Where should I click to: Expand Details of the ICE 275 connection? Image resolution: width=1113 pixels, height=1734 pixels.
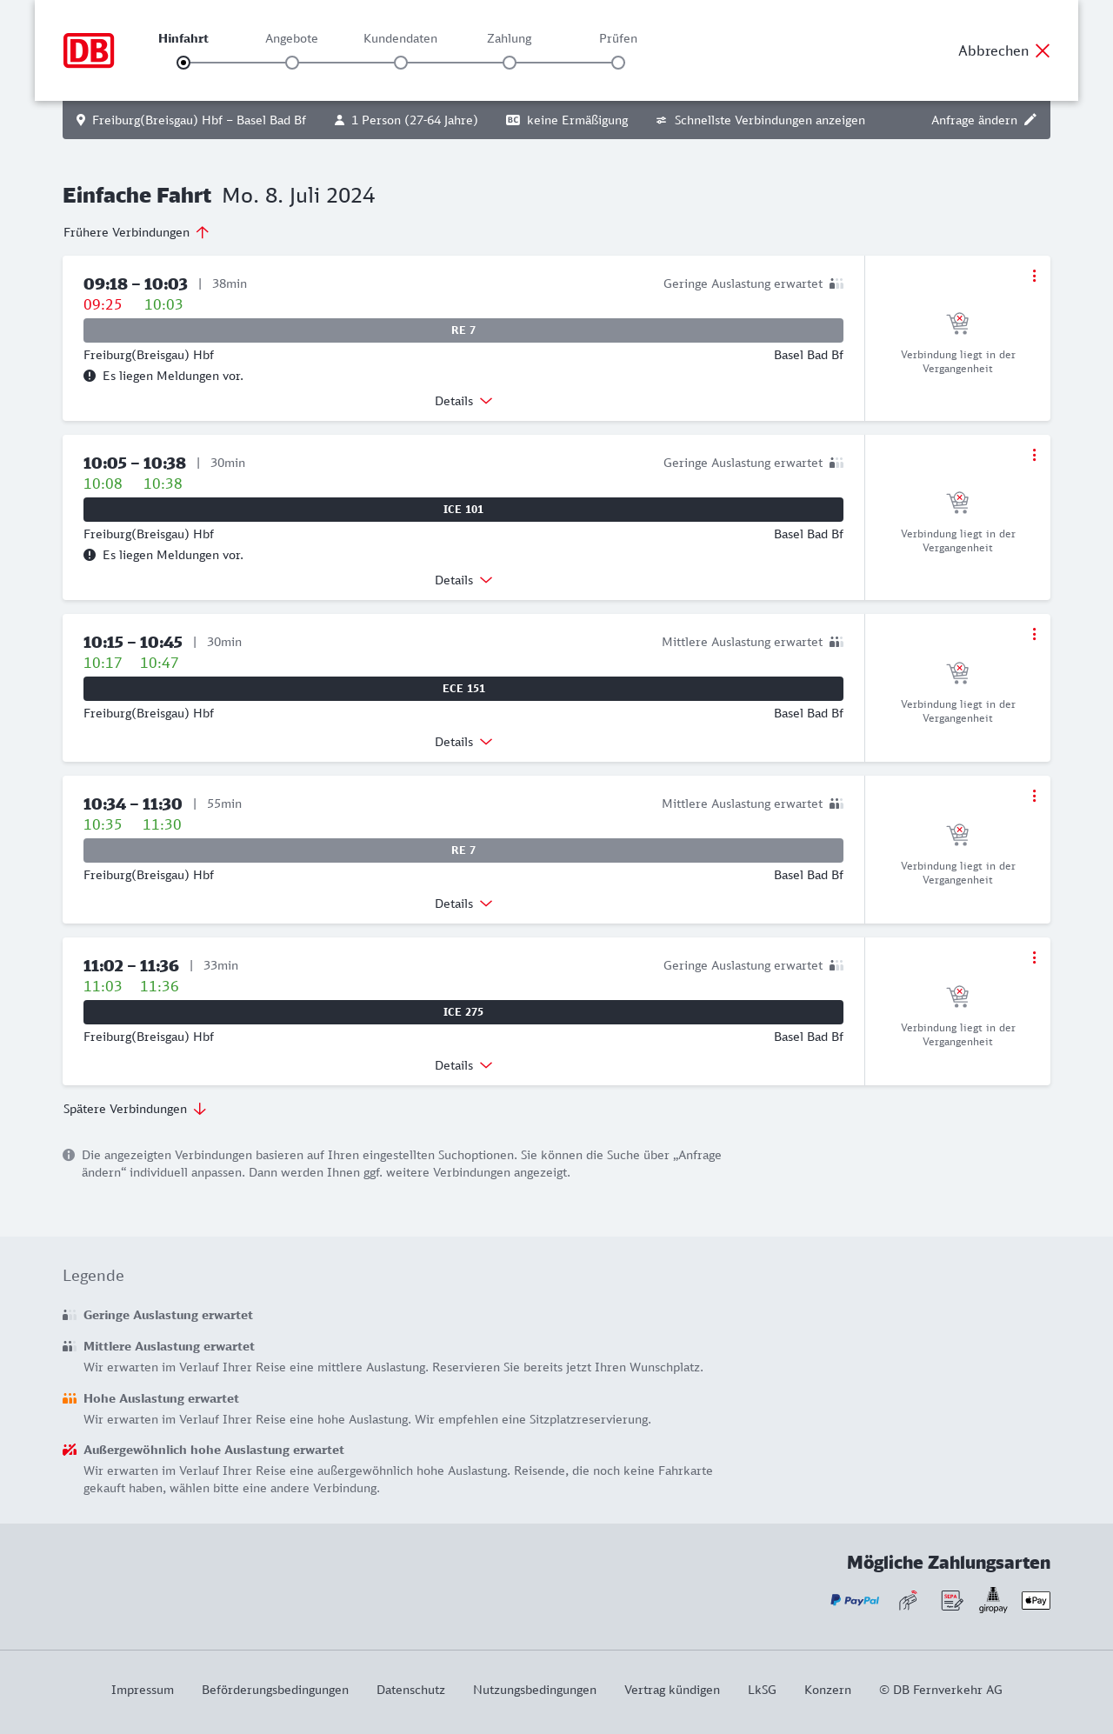pyautogui.click(x=463, y=1065)
